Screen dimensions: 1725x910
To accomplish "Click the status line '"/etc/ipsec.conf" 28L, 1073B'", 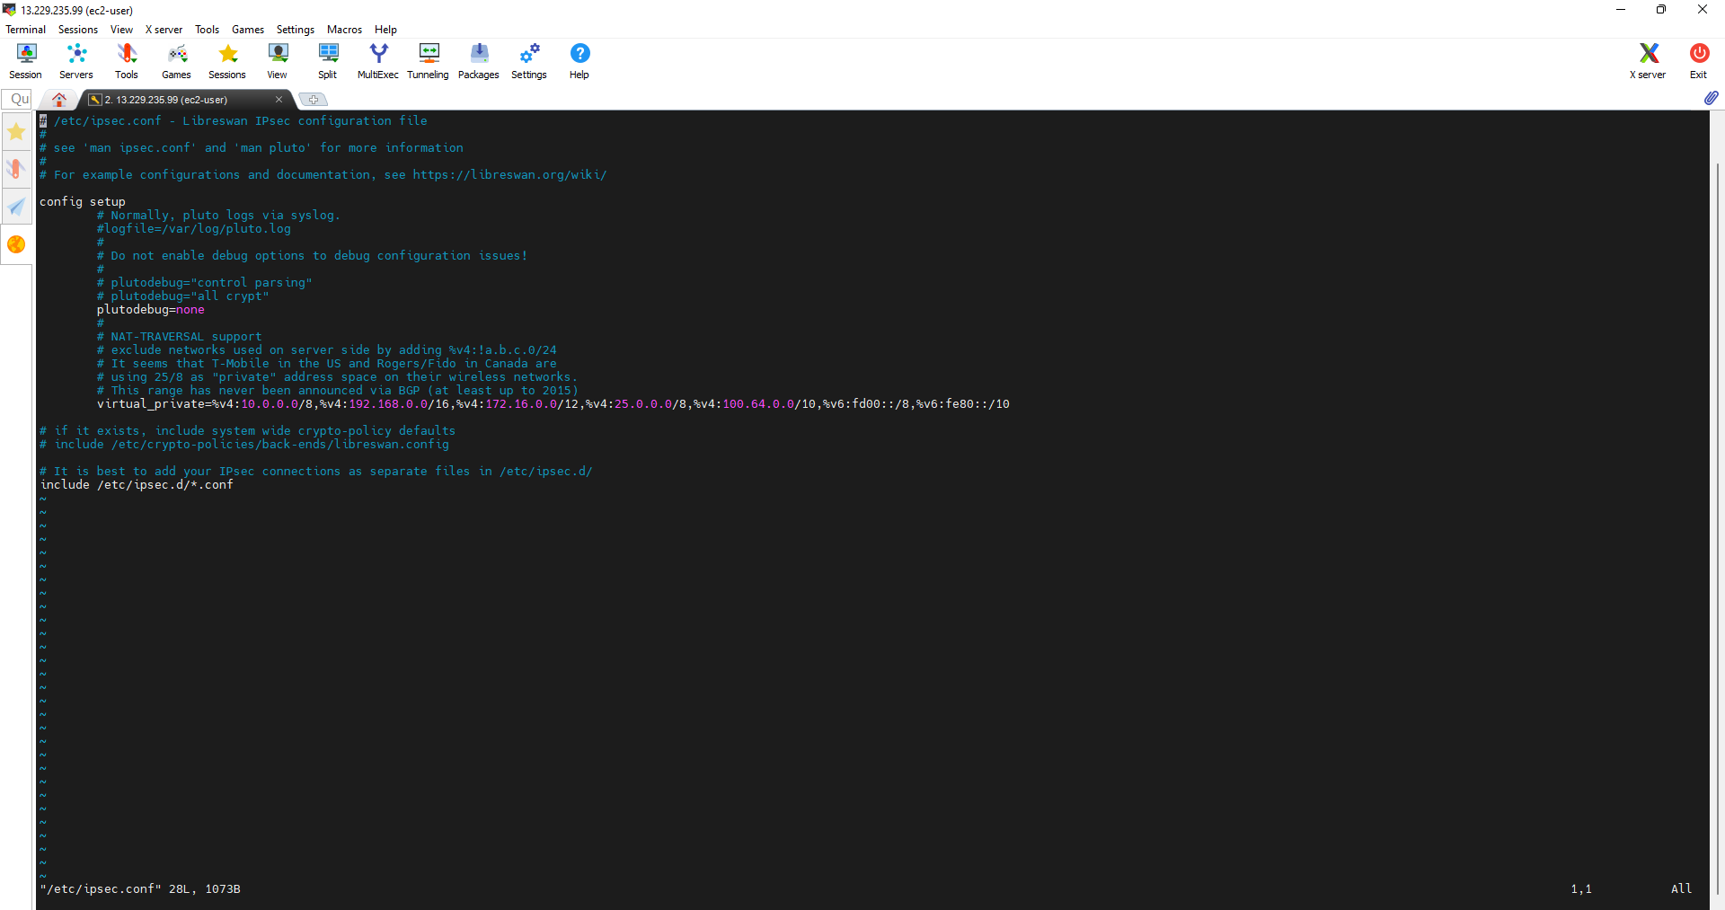I will pyautogui.click(x=140, y=889).
